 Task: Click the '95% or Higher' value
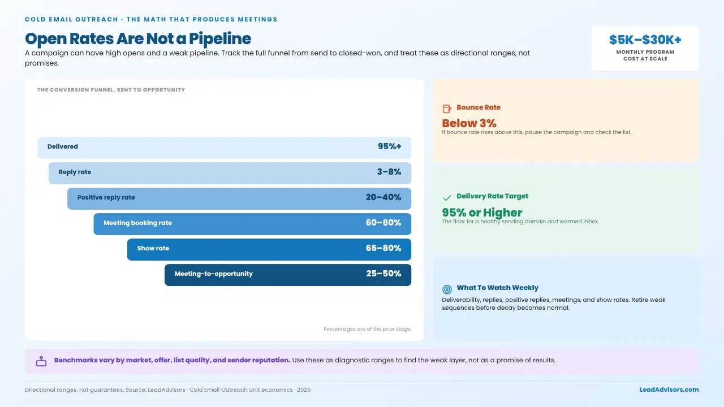[482, 212]
